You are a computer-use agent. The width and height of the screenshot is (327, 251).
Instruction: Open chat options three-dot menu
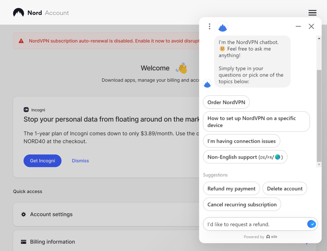(x=210, y=27)
